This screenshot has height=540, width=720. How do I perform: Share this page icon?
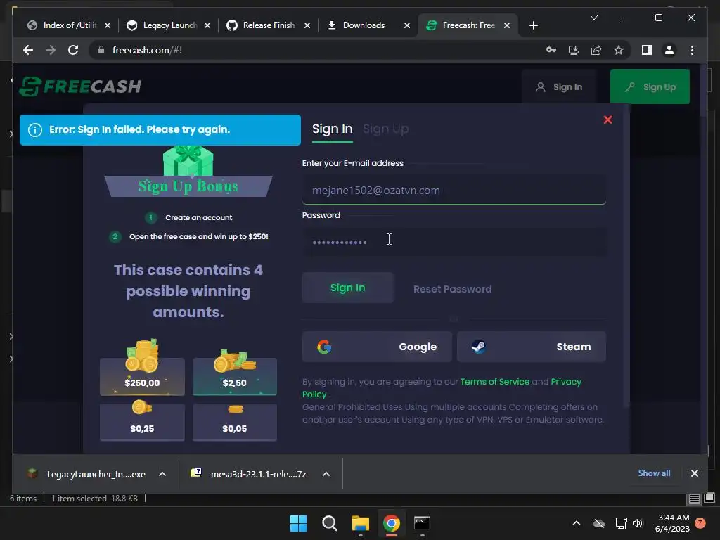pyautogui.click(x=596, y=50)
